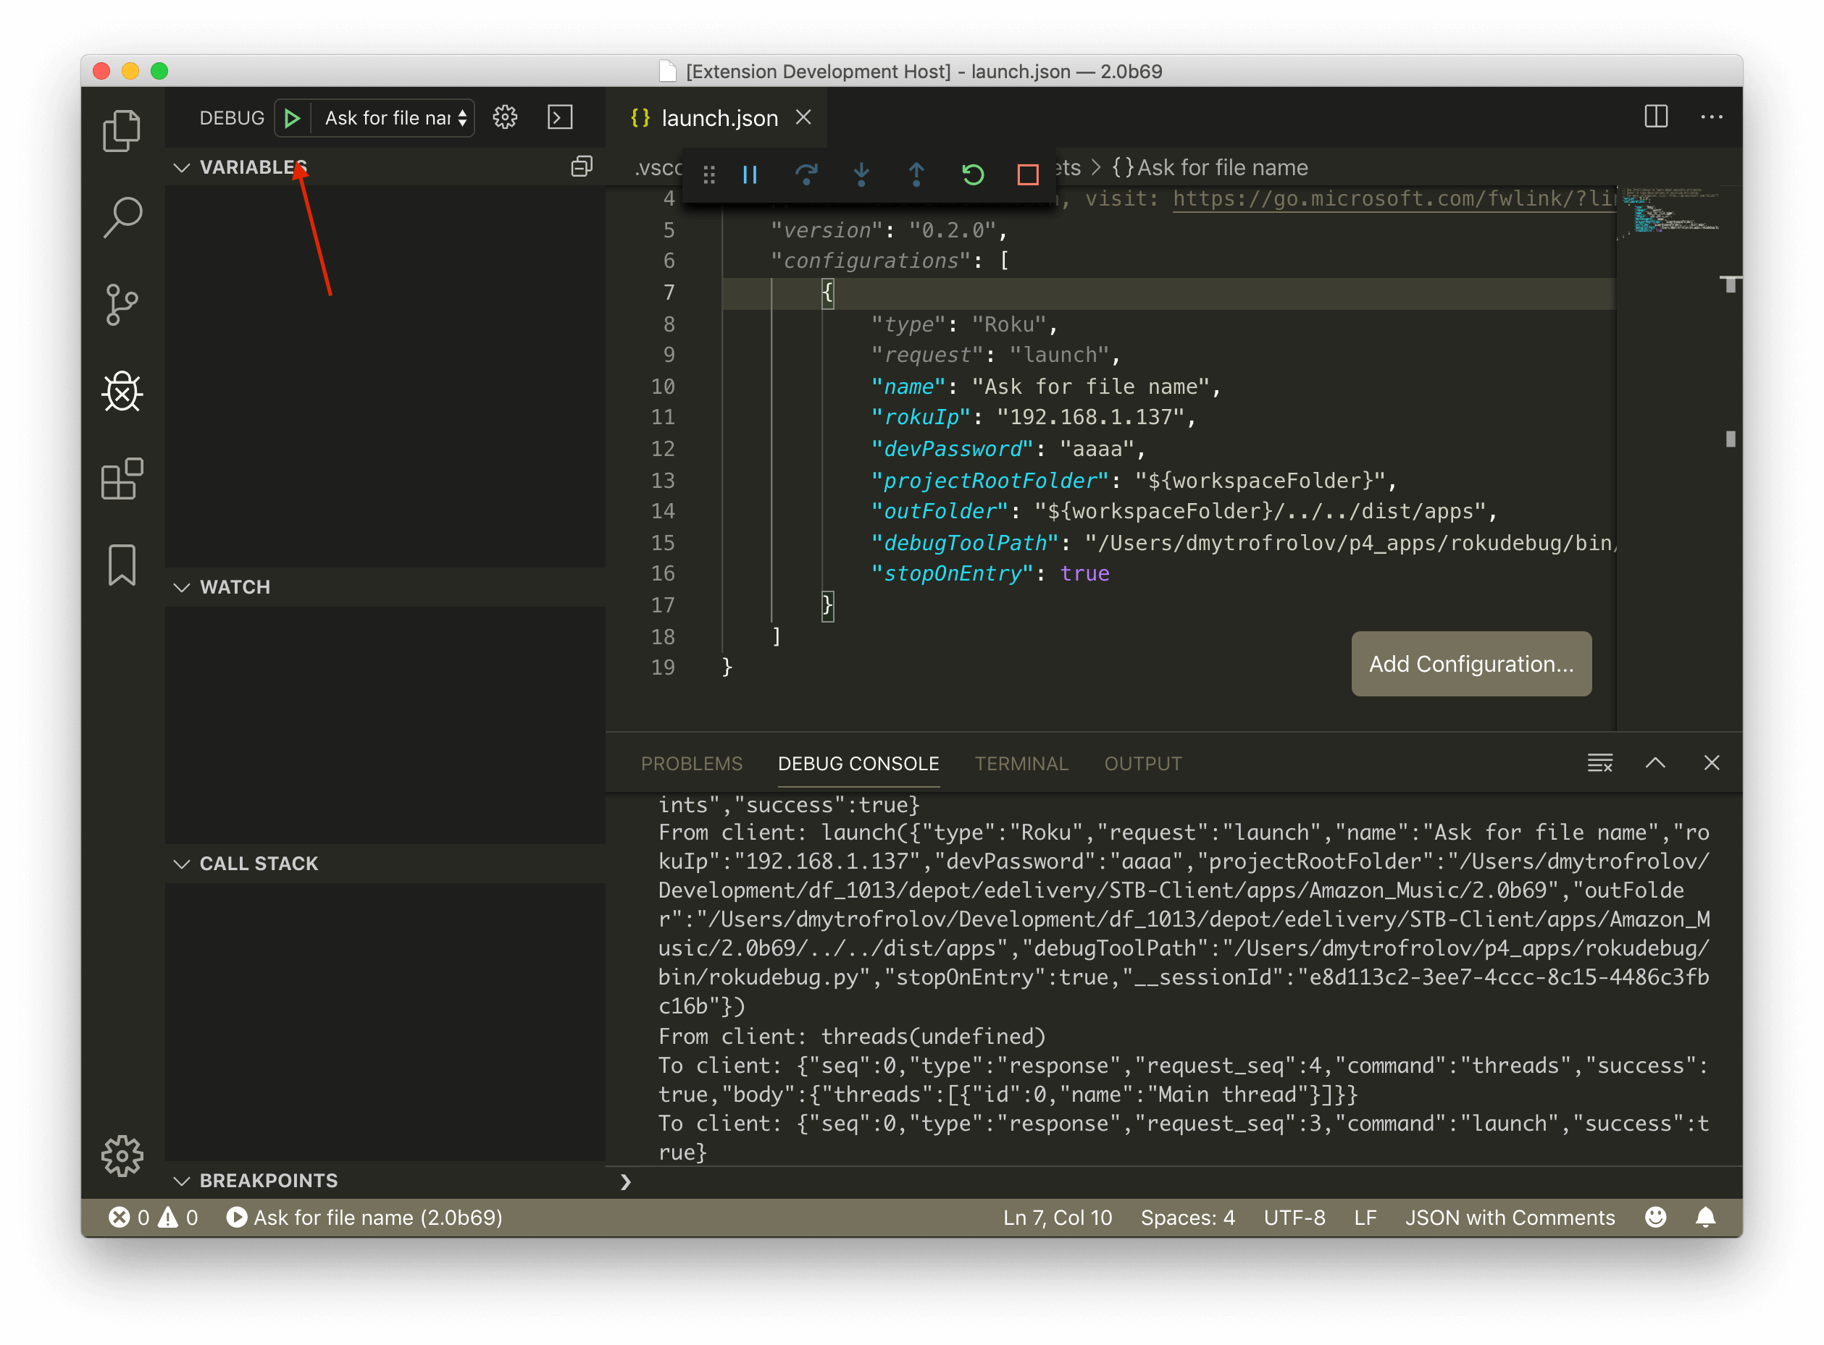
Task: Open the Search view
Action: (x=122, y=216)
